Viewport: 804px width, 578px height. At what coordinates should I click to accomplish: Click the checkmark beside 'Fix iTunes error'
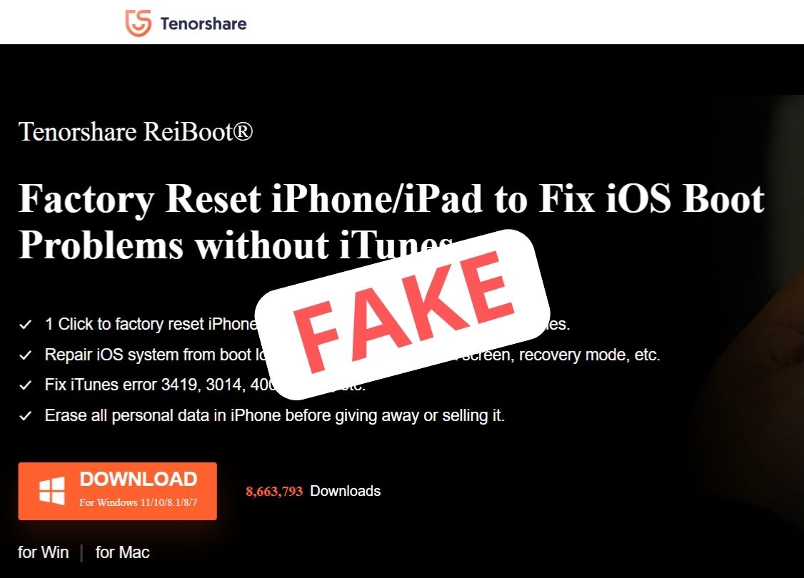(x=26, y=385)
